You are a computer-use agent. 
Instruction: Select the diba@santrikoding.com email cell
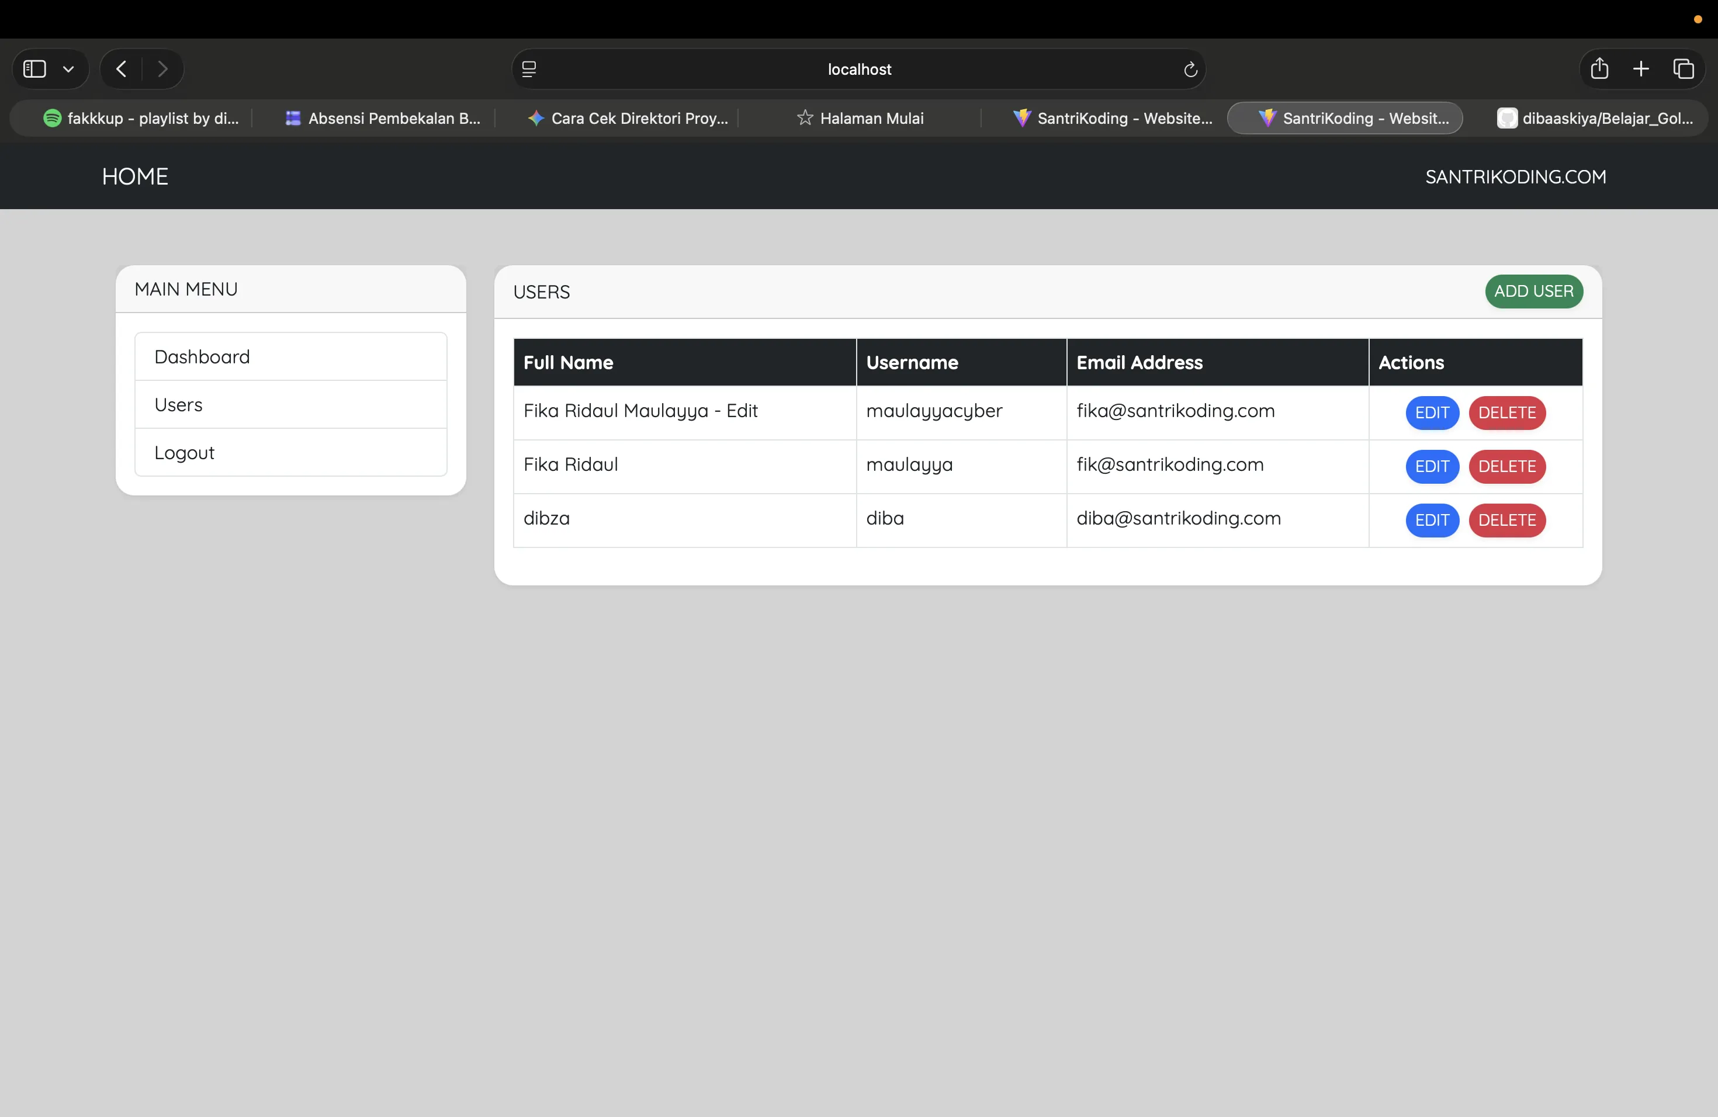coord(1218,521)
